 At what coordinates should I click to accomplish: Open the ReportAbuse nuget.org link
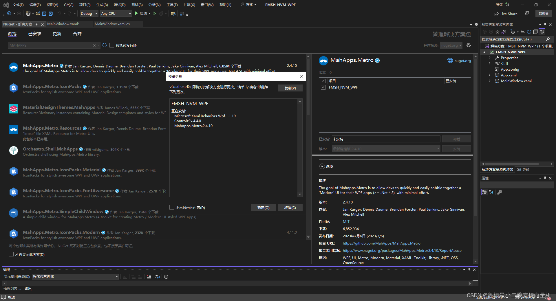coord(402,251)
